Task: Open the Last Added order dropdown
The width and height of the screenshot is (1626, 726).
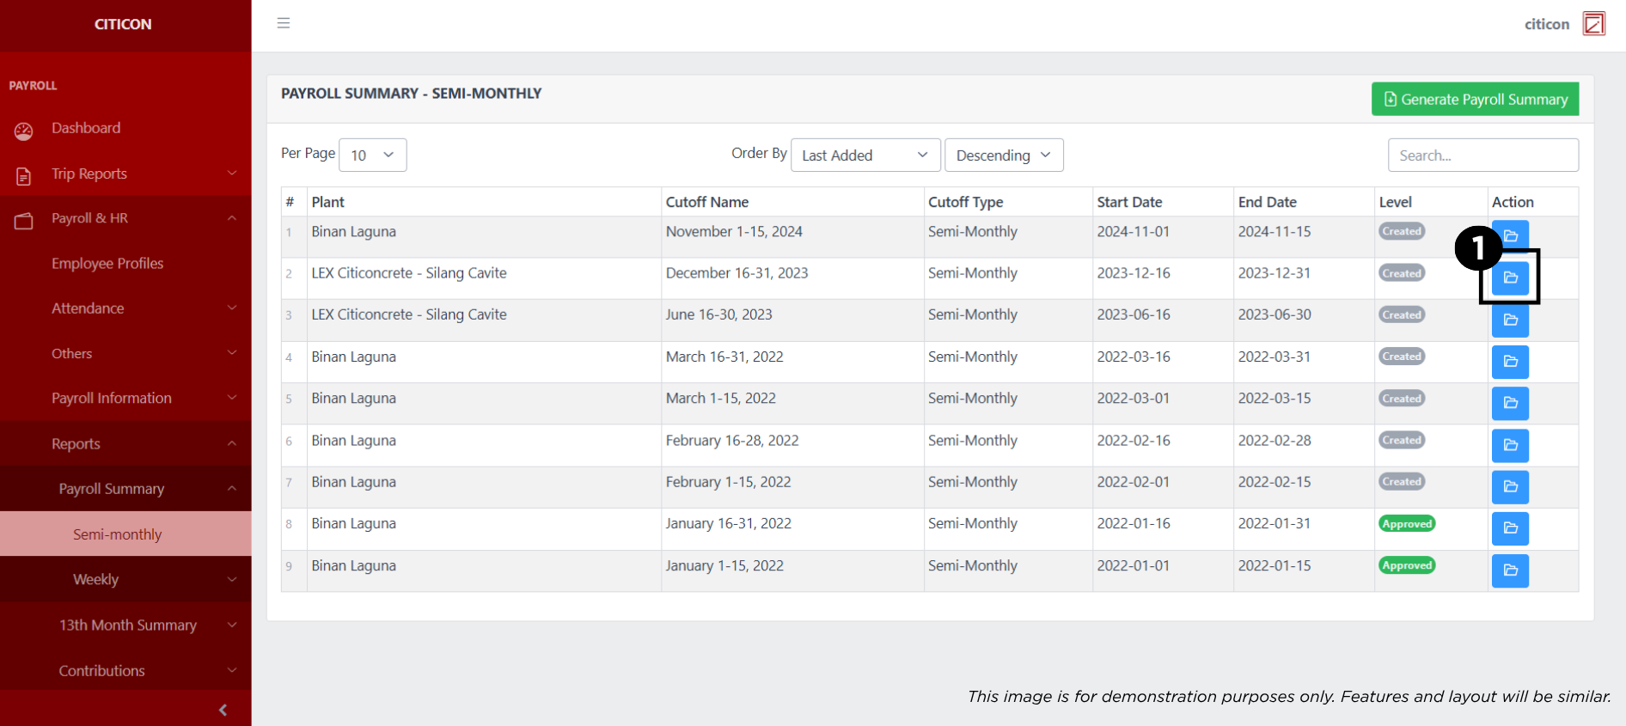Action: tap(865, 156)
